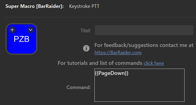
Task: Click on the {{PageDown}} command text
Action: pyautogui.click(x=112, y=73)
